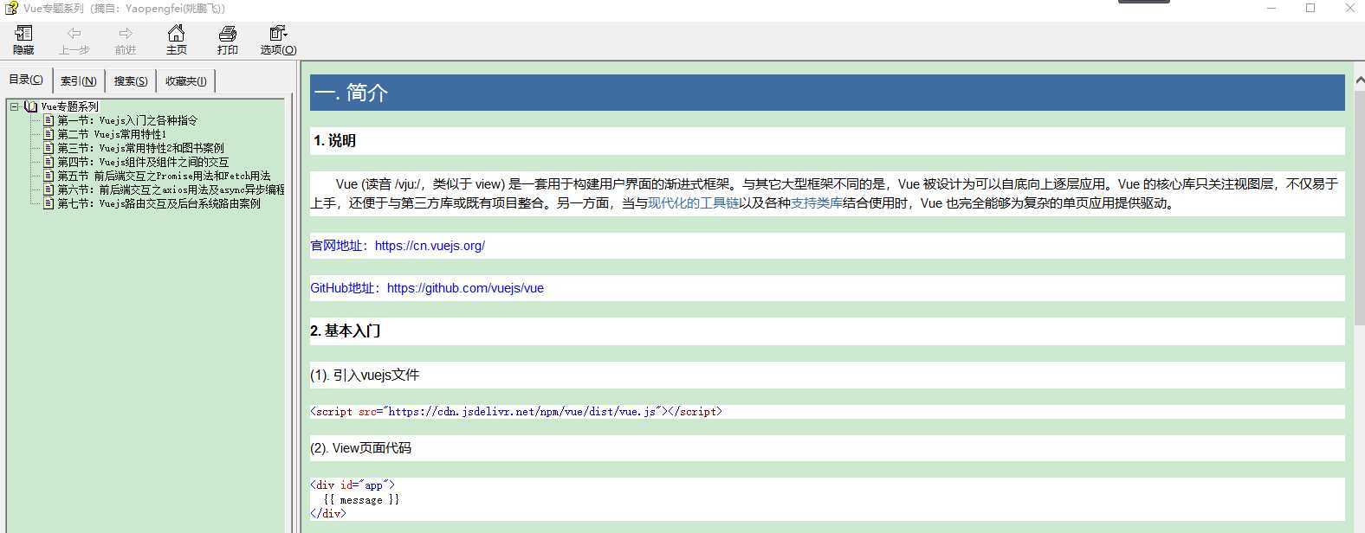Viewport: 1365px width, 533px height.
Task: Switch to the 索引(N) tab
Action: (78, 81)
